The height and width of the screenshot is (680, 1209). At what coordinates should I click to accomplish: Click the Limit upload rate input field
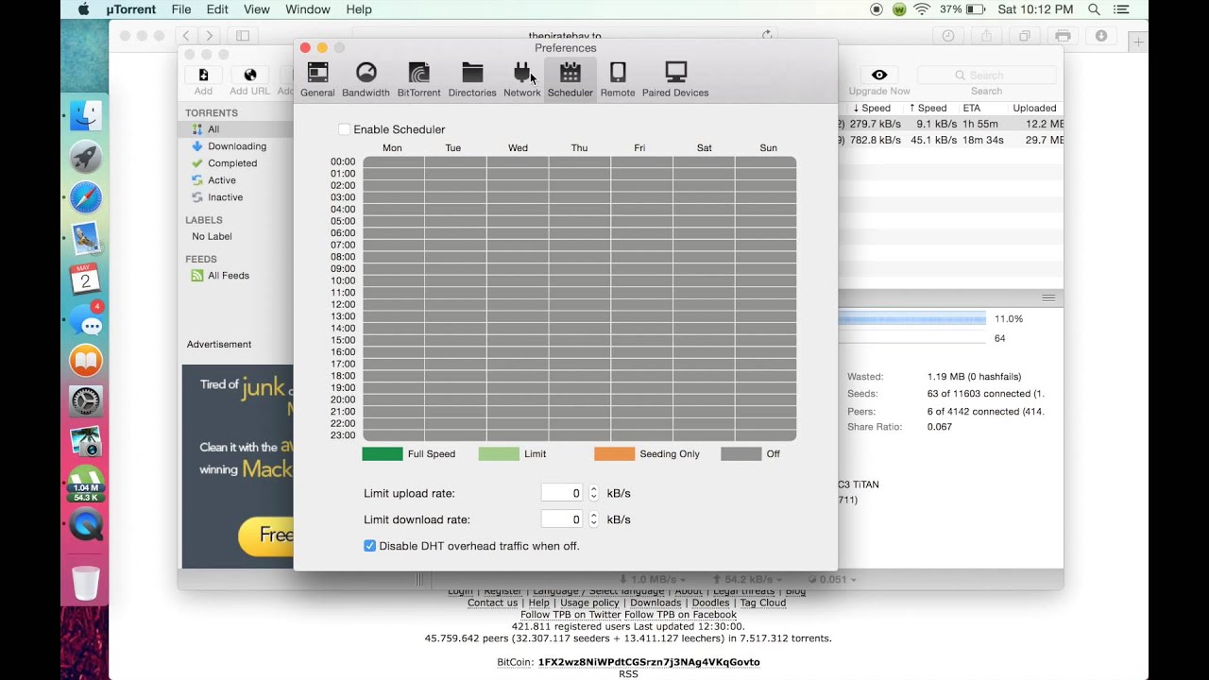point(563,493)
